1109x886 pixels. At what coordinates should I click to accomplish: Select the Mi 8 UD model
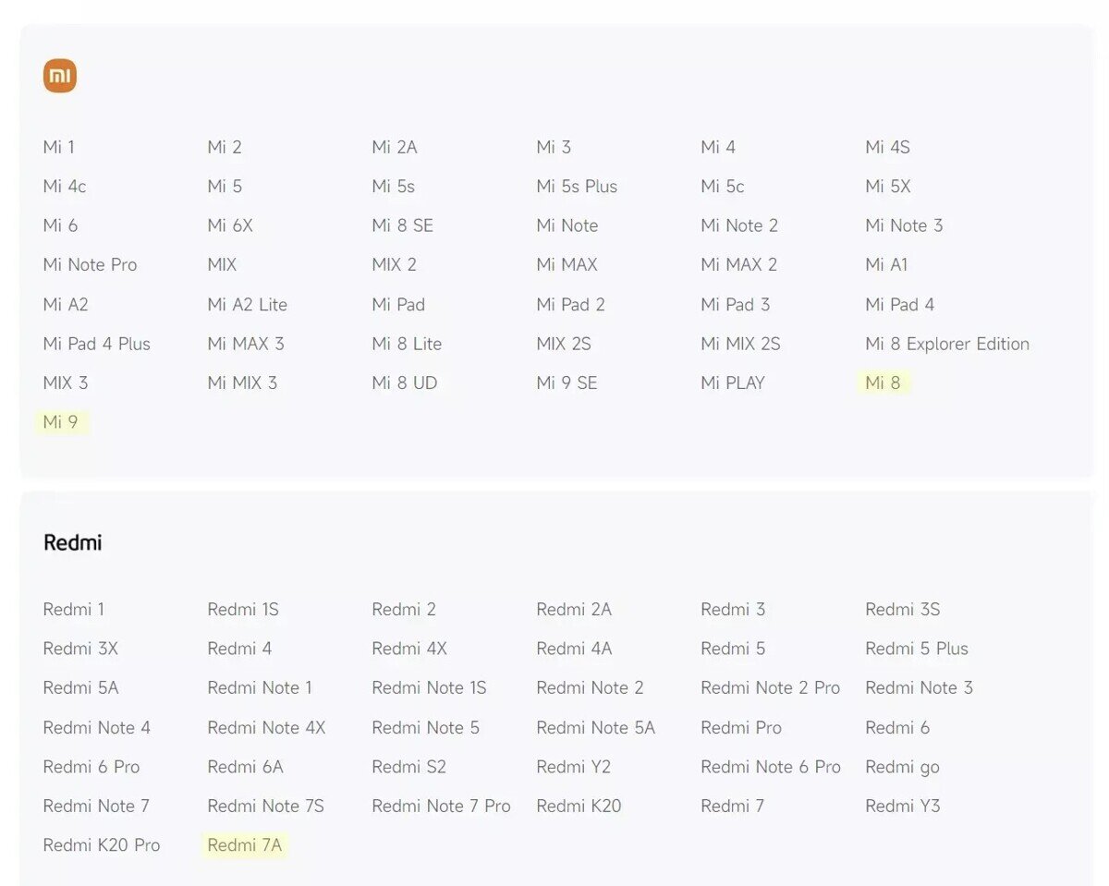[405, 382]
